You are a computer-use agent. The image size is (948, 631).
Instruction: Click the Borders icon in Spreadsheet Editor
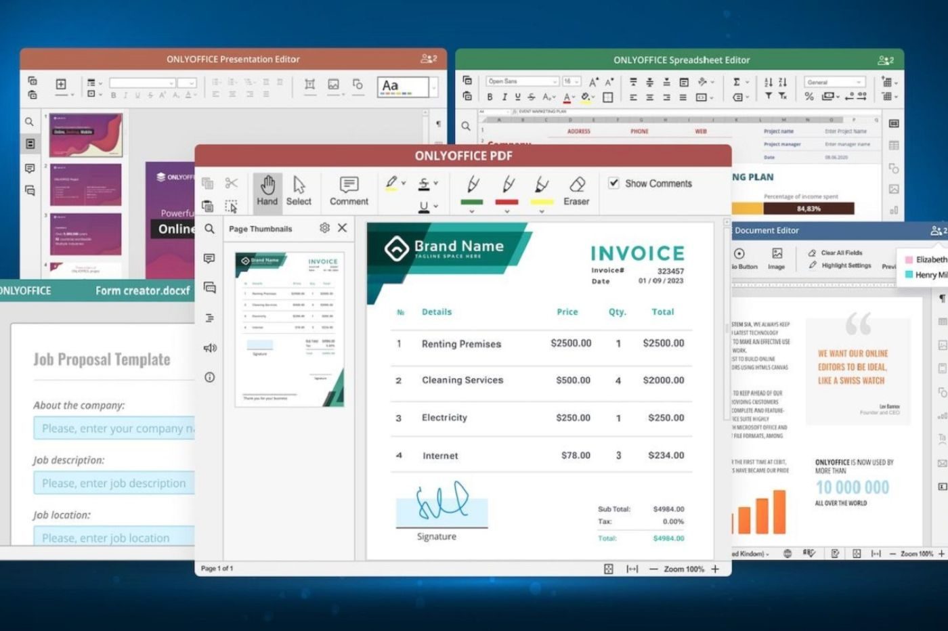[608, 97]
